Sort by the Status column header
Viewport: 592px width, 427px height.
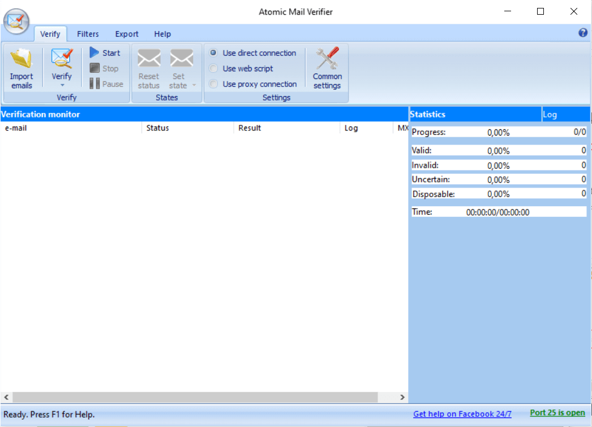[x=188, y=128]
